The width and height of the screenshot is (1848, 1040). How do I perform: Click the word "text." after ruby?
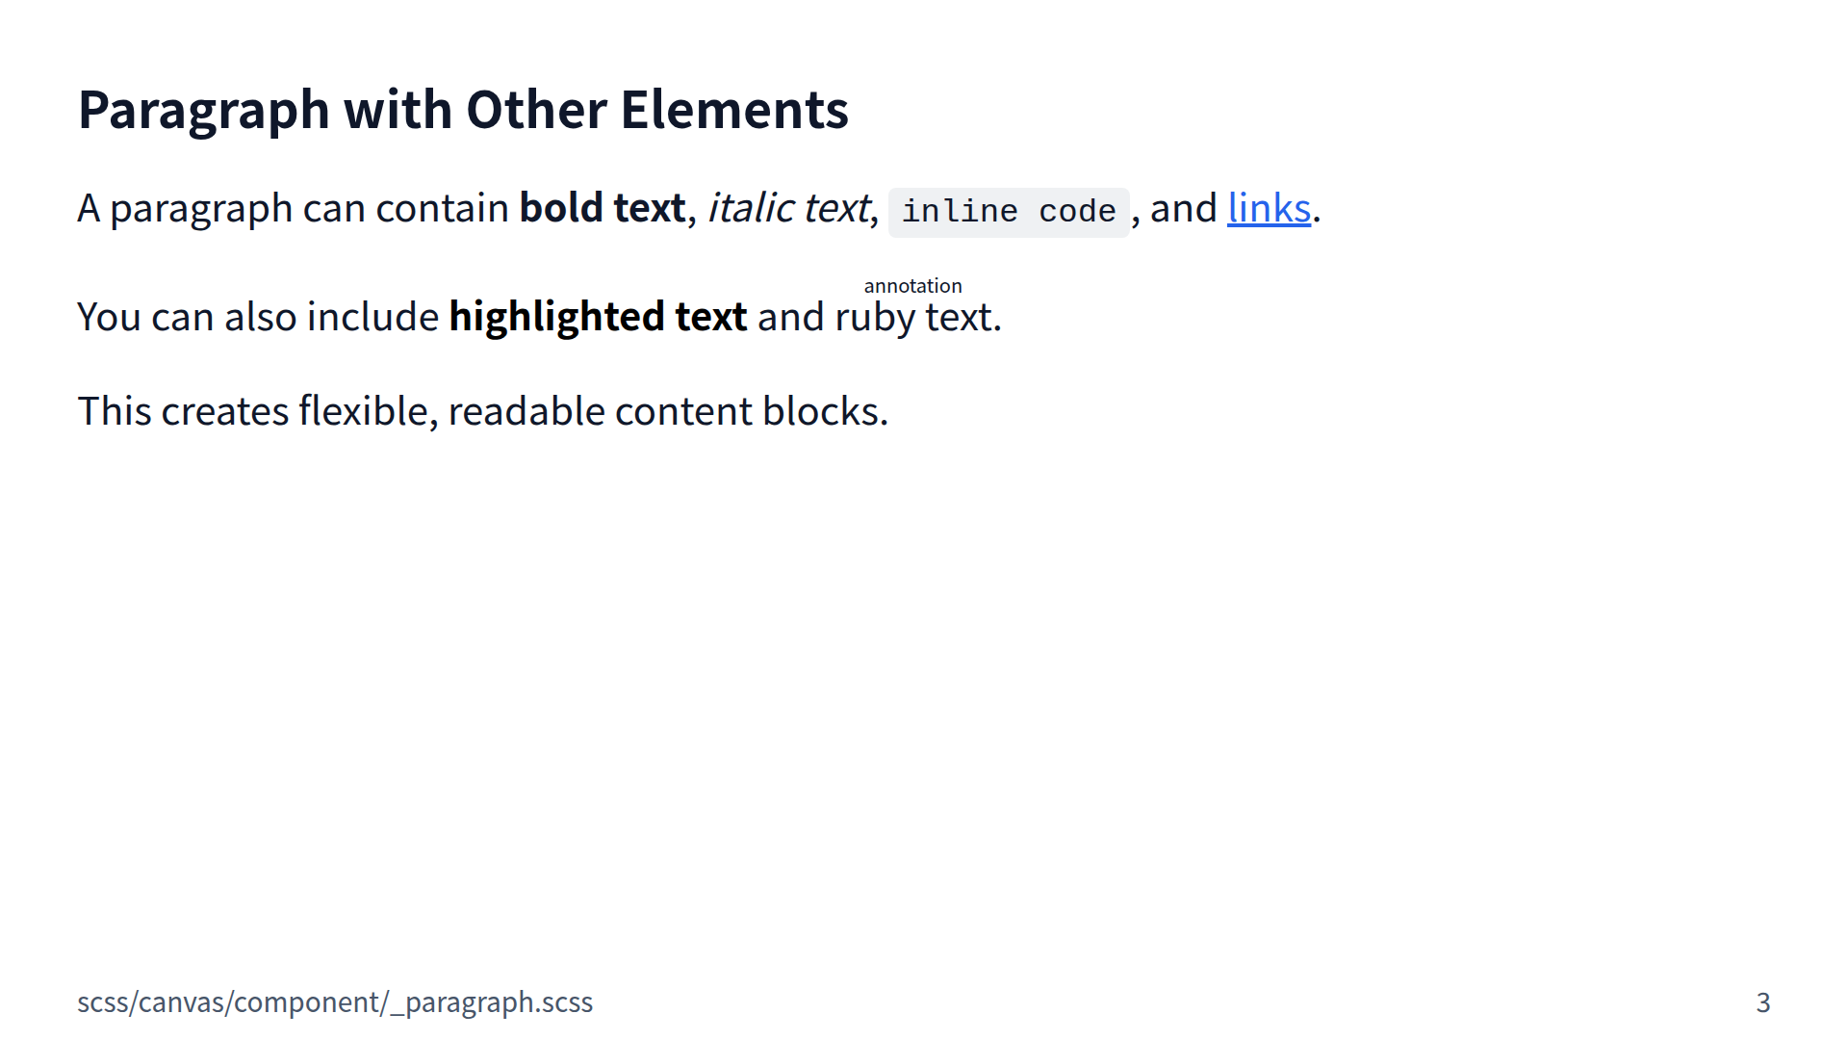[963, 318]
